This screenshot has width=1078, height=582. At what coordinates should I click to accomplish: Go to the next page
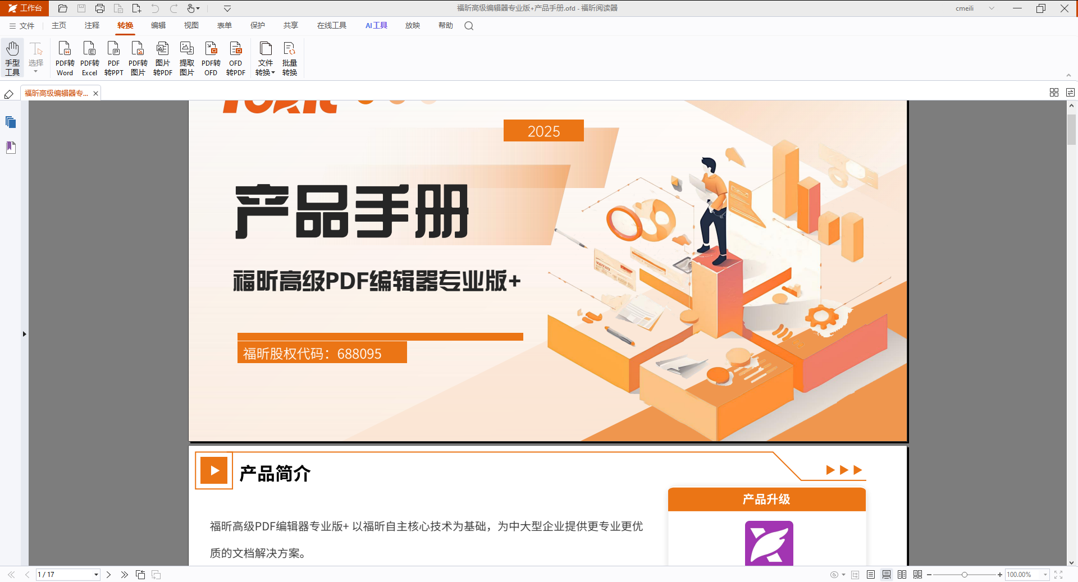point(108,575)
